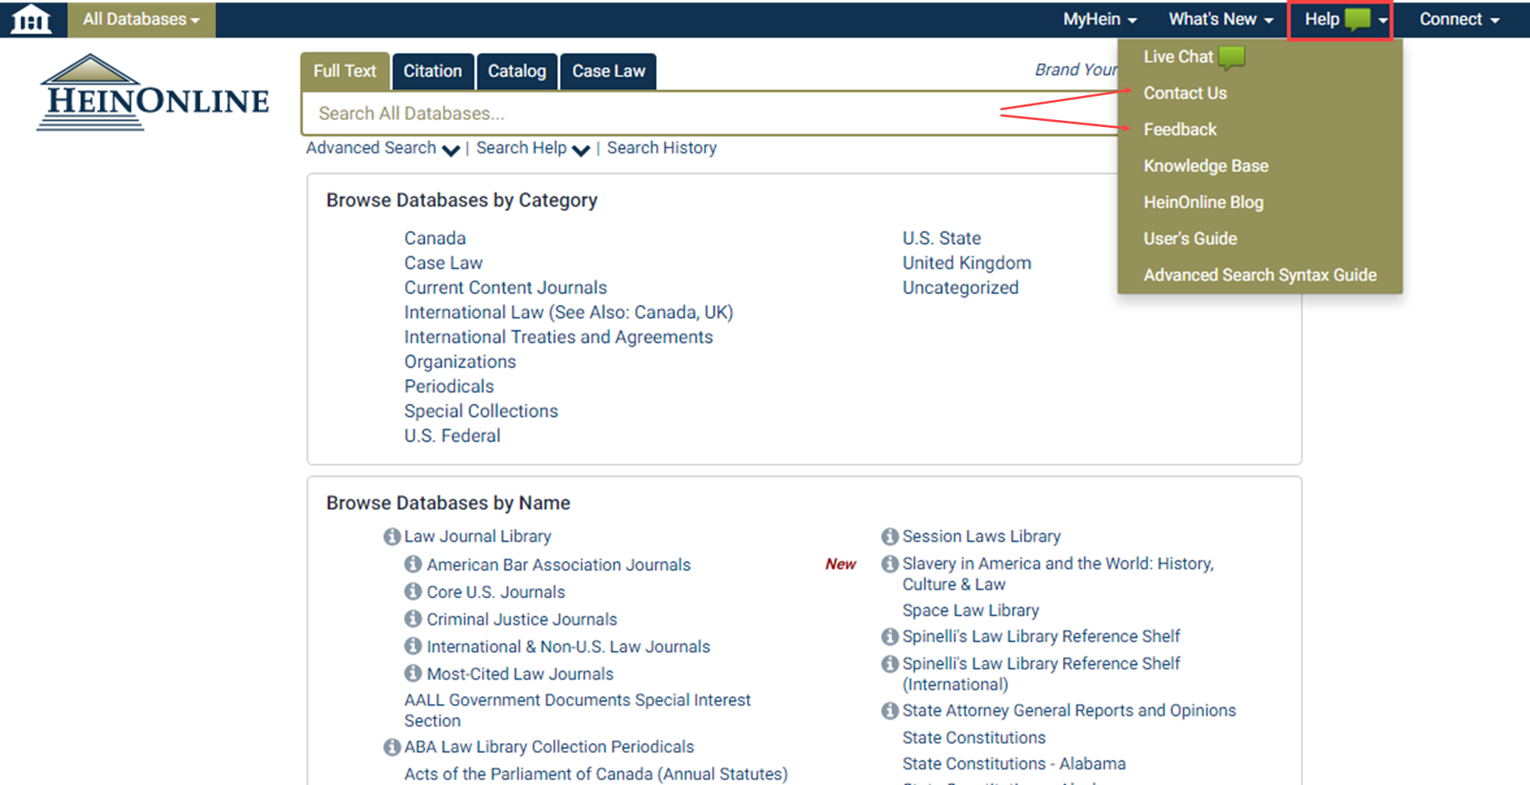Click the HeinOnline logo

click(153, 93)
